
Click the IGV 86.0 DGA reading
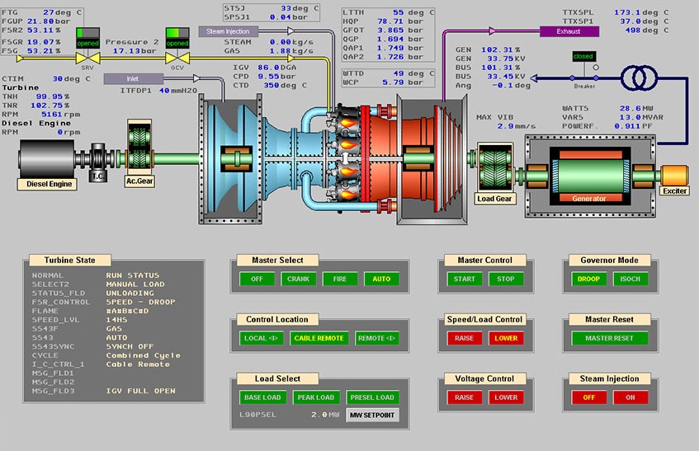click(x=276, y=68)
